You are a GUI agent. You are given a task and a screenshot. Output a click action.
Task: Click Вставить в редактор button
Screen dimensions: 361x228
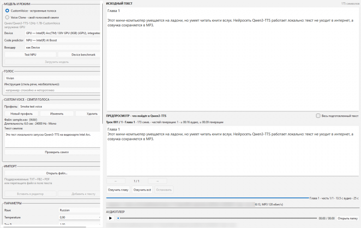pyautogui.click(x=31, y=194)
